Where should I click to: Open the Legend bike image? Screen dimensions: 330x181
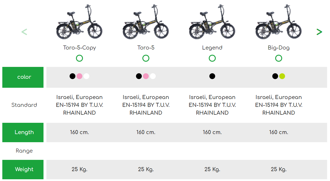212,22
